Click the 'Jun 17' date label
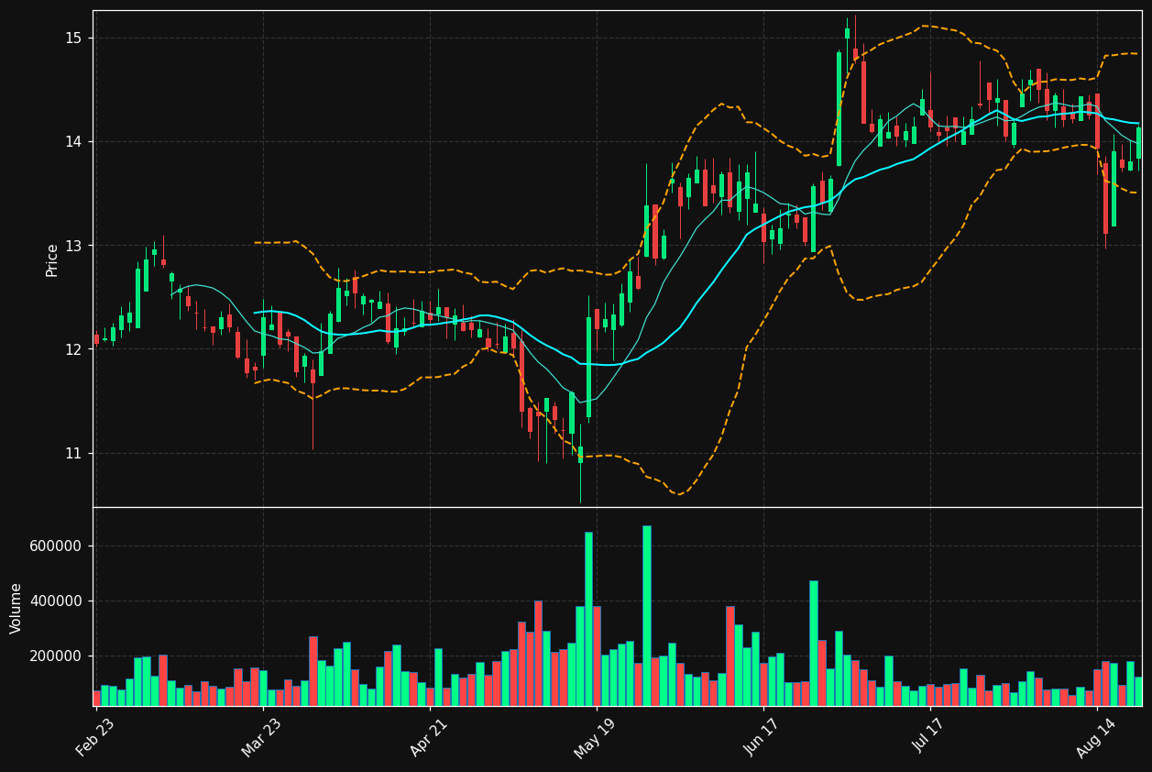Screen dimensions: 1152x772 [763, 737]
